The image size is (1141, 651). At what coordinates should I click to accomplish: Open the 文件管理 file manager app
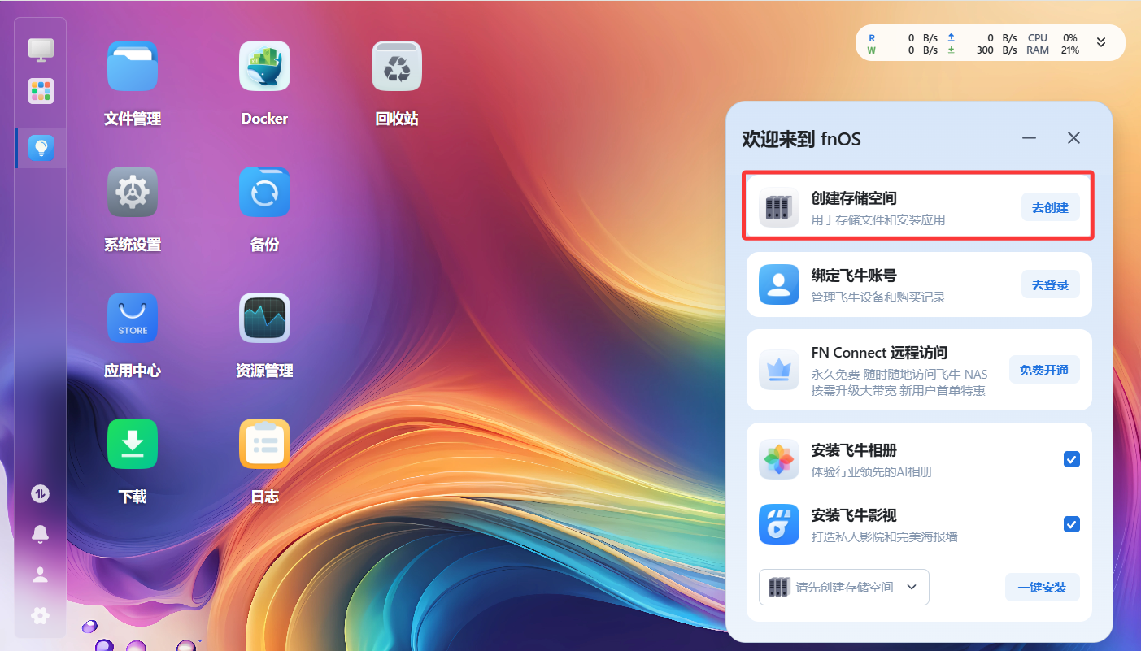[132, 66]
